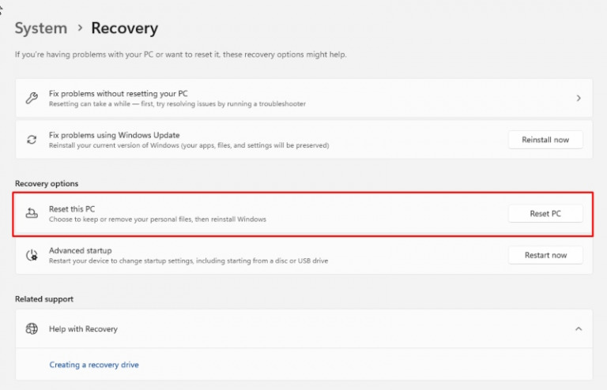Go back to System in the breadcrumb

click(x=41, y=28)
